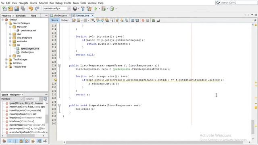
Task: Select Source view button
Action: pyautogui.click(x=55, y=20)
